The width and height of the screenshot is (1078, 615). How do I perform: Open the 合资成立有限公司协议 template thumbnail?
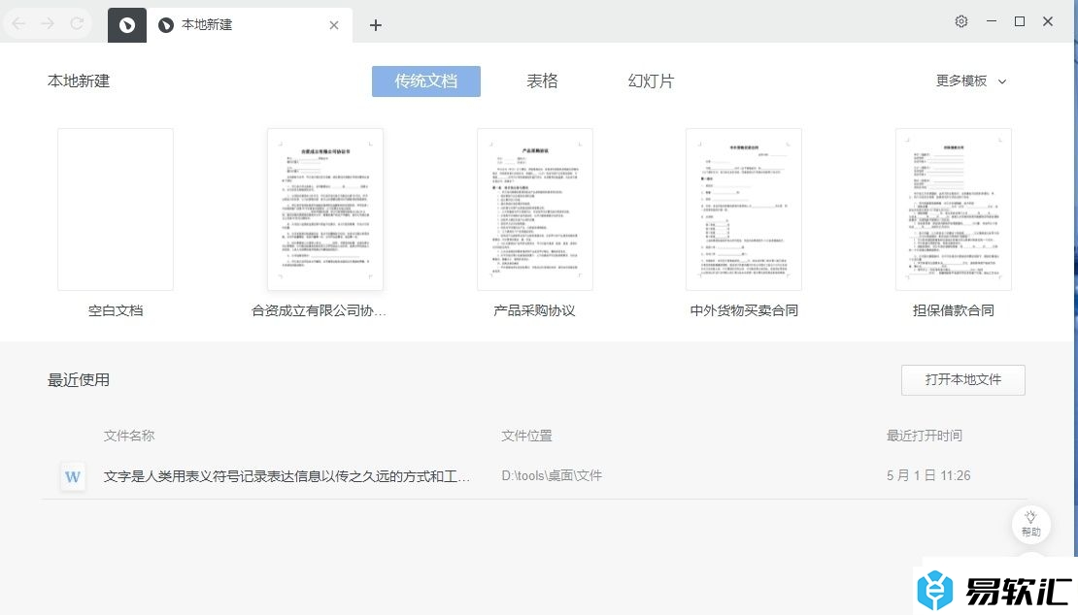(324, 210)
